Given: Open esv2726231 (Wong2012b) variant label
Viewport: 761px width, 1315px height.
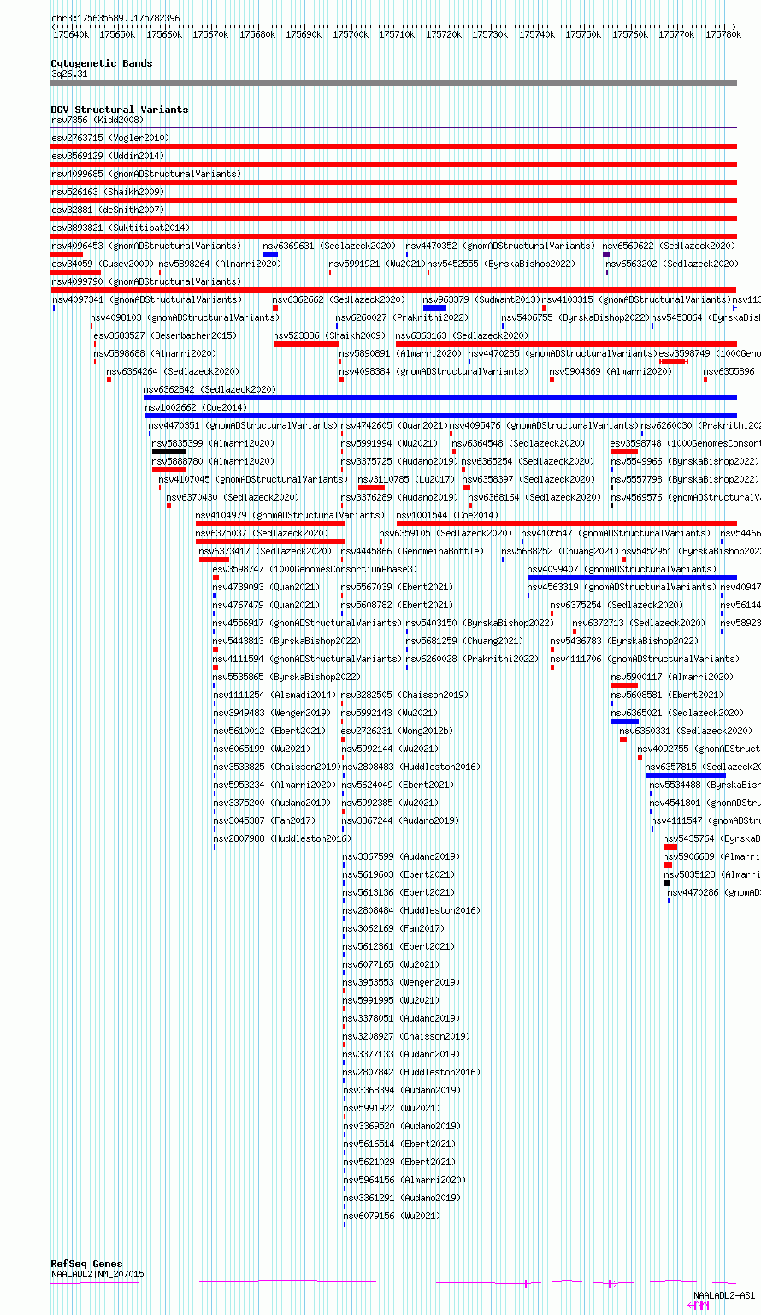Looking at the screenshot, I should pos(397,731).
